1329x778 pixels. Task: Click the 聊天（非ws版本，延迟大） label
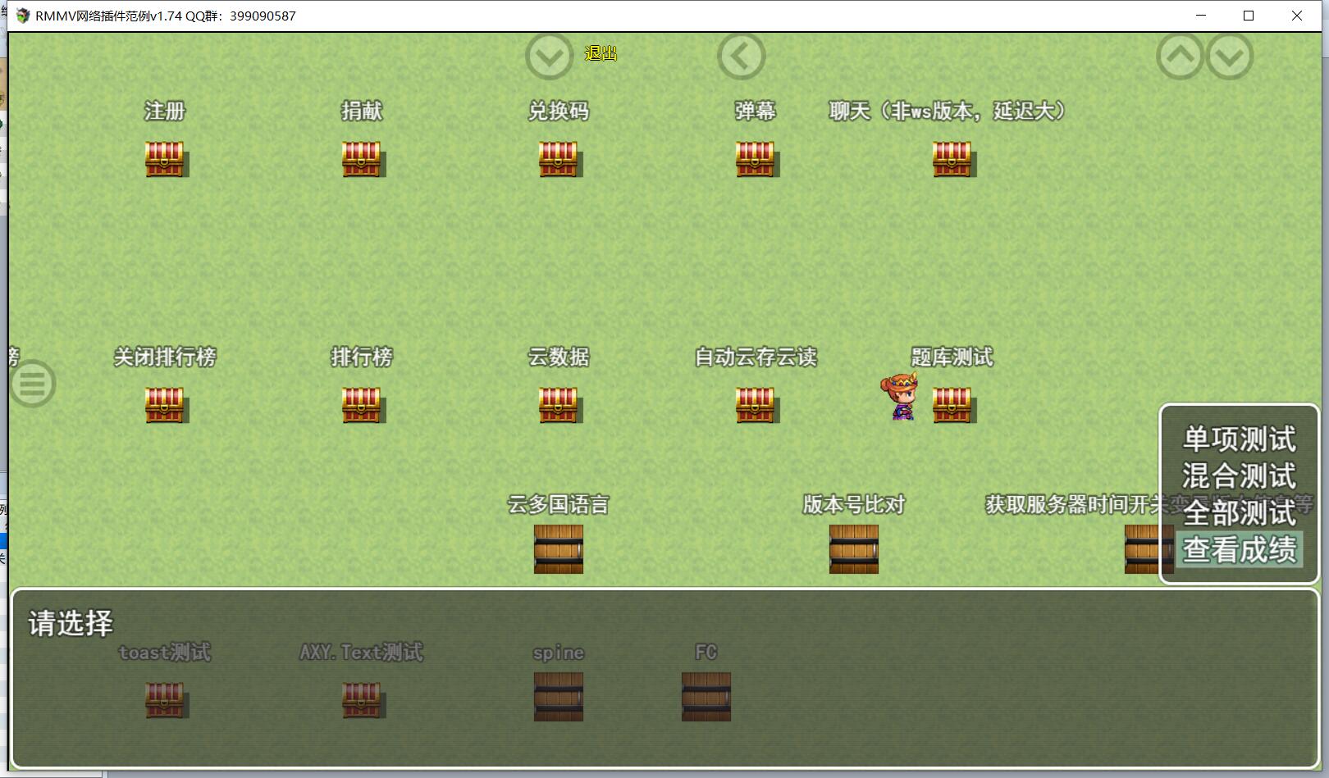pos(948,111)
